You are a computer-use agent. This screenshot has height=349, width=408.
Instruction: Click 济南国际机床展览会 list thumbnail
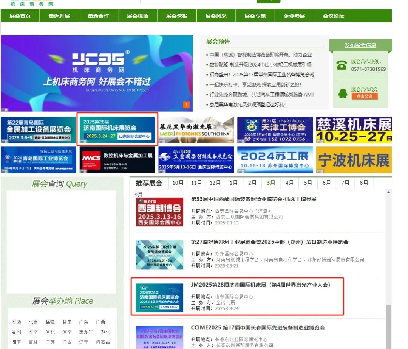pyautogui.click(x=159, y=298)
